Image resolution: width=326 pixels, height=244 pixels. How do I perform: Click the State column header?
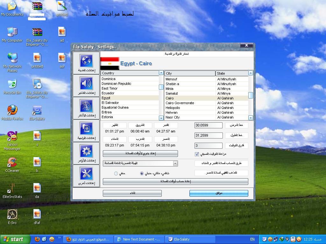[x=232, y=73]
